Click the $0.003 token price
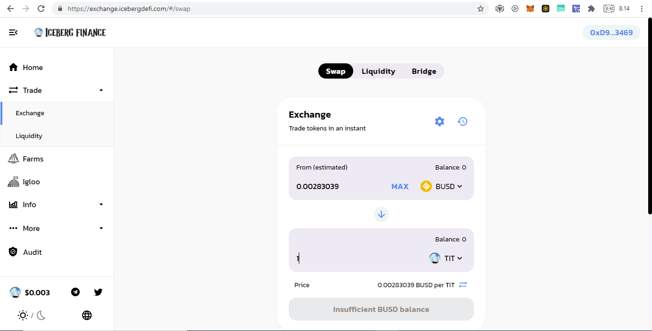 coord(30,292)
